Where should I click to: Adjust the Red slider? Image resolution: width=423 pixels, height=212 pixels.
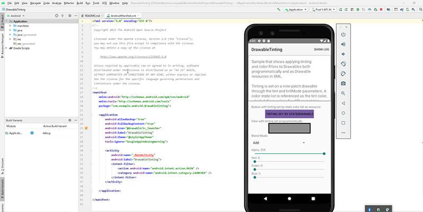point(289,161)
